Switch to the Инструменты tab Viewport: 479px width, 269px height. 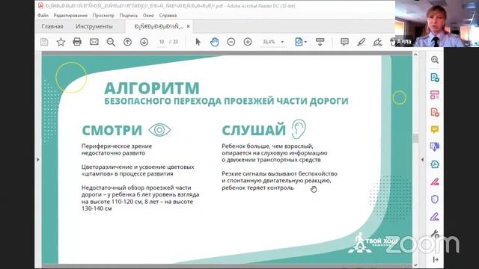[94, 27]
